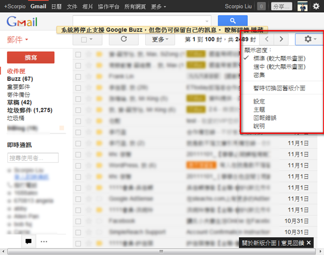
Task: Go to the previous page arrow
Action: coord(267,39)
